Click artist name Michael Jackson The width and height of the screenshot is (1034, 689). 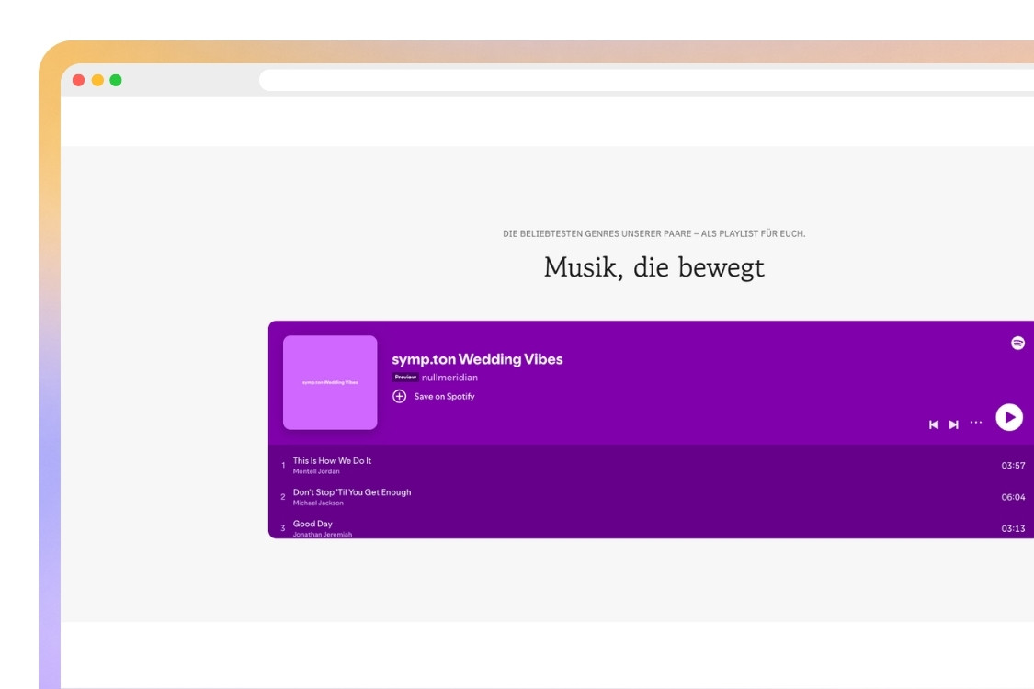pyautogui.click(x=319, y=503)
